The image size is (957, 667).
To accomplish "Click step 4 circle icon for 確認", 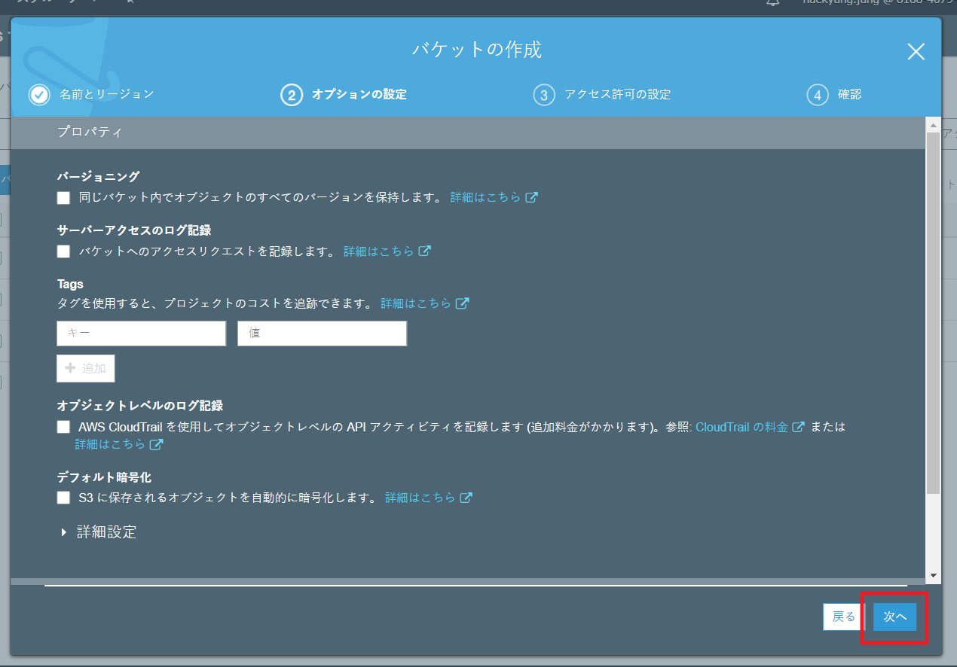I will pyautogui.click(x=817, y=95).
